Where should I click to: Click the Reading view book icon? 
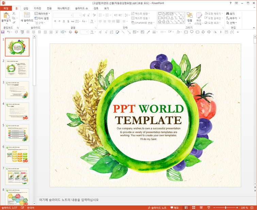point(201,208)
